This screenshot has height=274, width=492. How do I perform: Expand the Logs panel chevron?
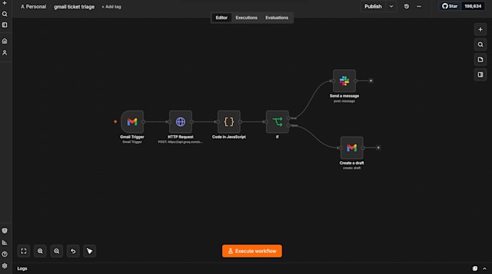[x=485, y=269]
